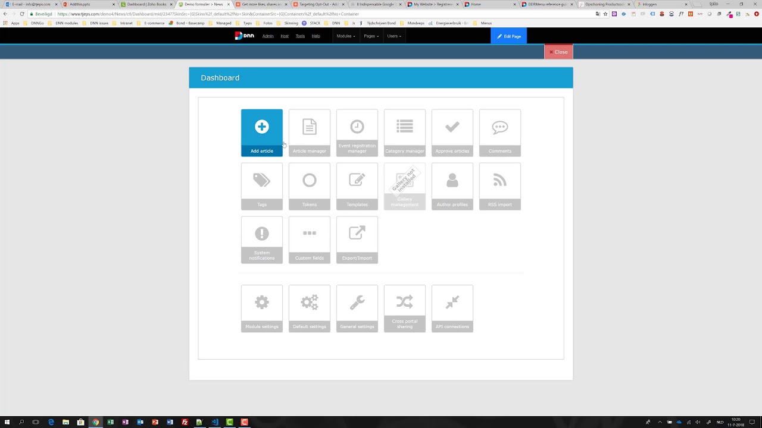Open the Article manager tile
This screenshot has width=762, height=428.
310,133
